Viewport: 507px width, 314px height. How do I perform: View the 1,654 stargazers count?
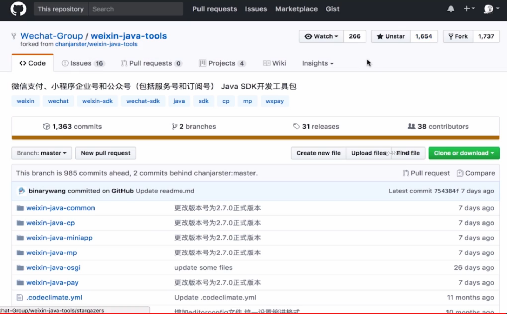coord(424,36)
